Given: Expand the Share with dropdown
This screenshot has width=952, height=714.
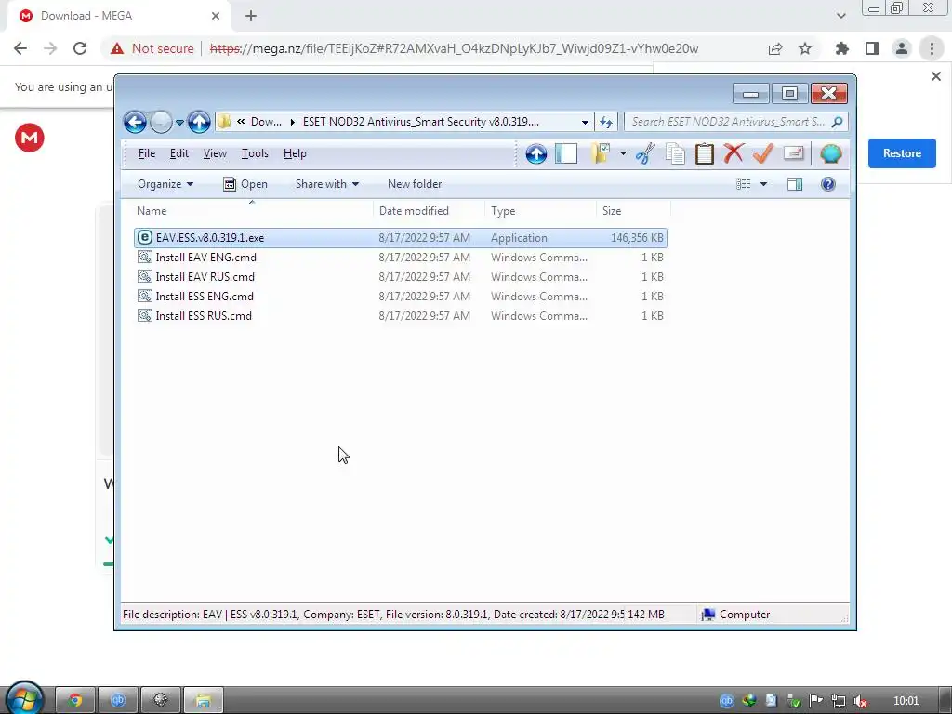Looking at the screenshot, I should [326, 184].
